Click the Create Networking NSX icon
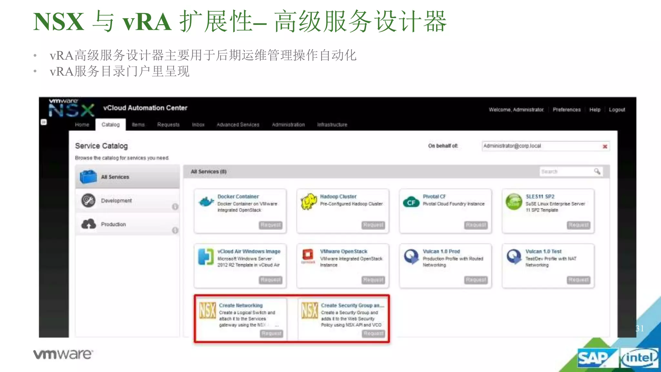This screenshot has height=372, width=661. pos(207,311)
